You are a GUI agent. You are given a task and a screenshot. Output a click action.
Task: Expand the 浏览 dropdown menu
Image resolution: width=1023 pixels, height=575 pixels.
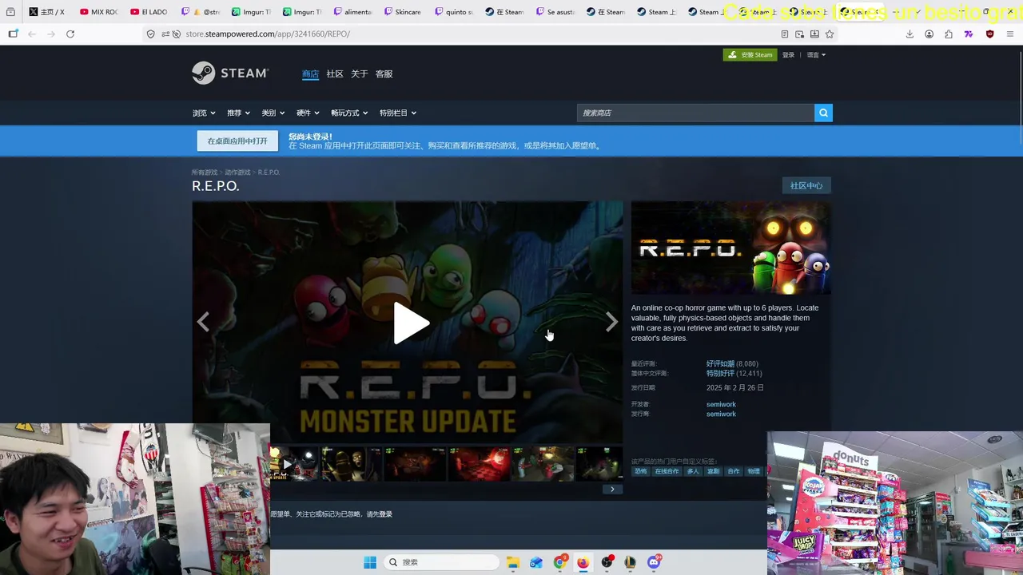pyautogui.click(x=204, y=113)
